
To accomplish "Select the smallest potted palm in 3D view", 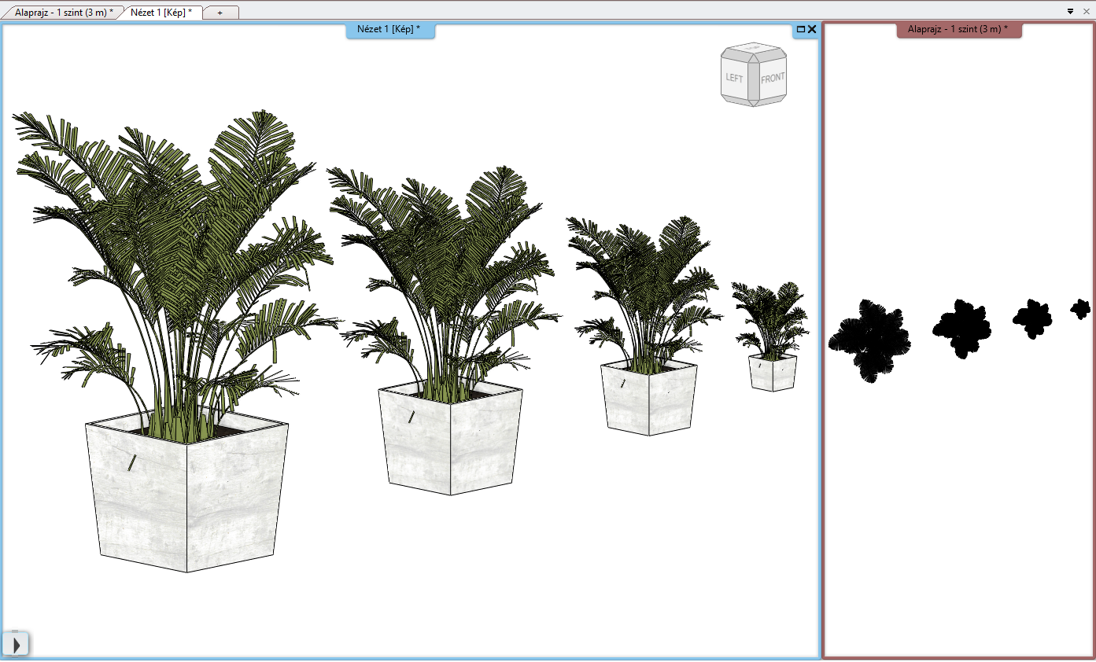I will tap(772, 372).
